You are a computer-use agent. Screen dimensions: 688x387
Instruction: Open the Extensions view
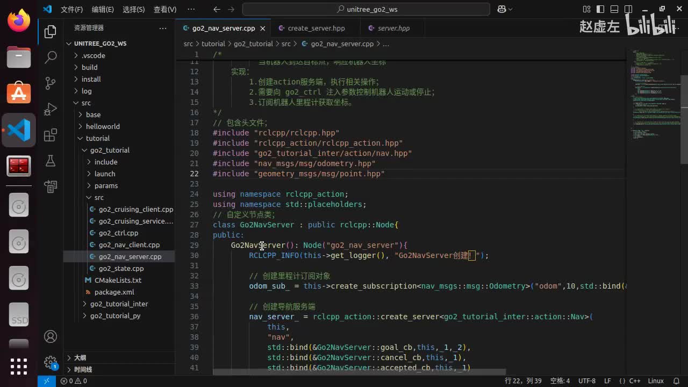pyautogui.click(x=51, y=135)
